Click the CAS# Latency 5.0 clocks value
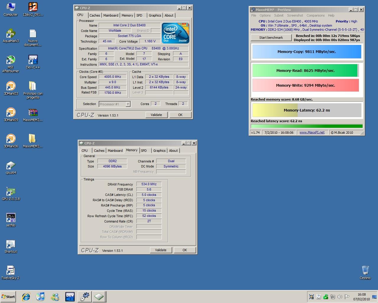The image size is (378, 303). point(149,195)
